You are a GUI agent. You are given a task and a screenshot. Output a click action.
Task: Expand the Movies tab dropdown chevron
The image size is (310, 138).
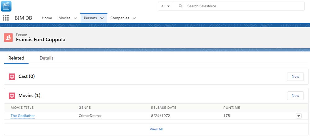tap(75, 18)
